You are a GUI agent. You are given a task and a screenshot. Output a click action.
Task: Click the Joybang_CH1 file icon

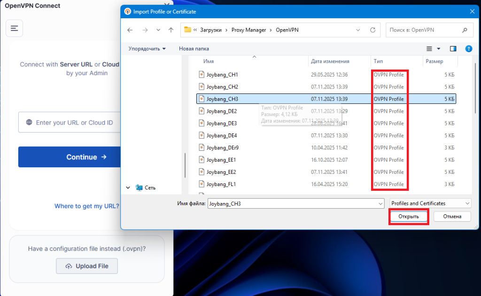coord(202,75)
